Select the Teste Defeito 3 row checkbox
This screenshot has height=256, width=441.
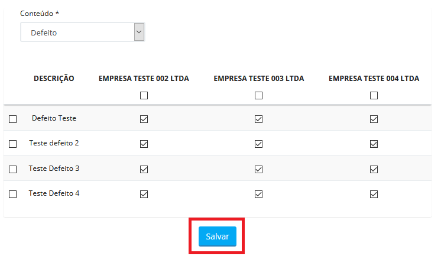point(13,170)
